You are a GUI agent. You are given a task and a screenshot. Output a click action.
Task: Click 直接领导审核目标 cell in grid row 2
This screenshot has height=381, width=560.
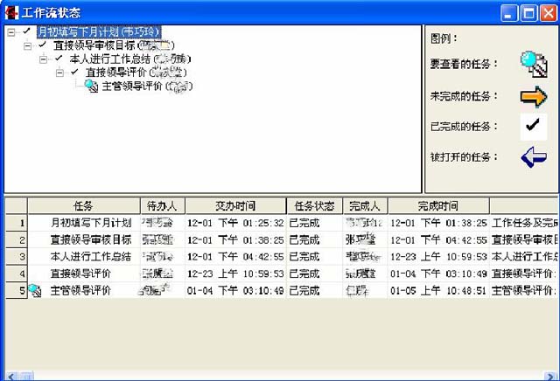(x=90, y=239)
